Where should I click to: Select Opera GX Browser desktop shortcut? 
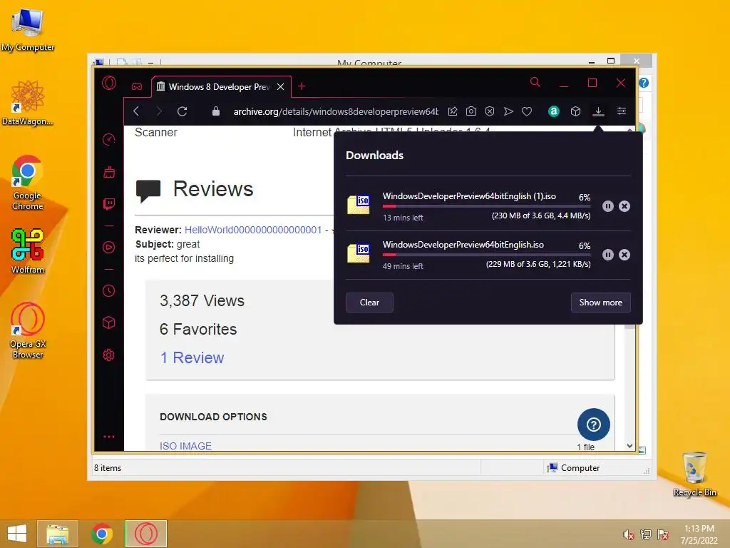click(28, 330)
